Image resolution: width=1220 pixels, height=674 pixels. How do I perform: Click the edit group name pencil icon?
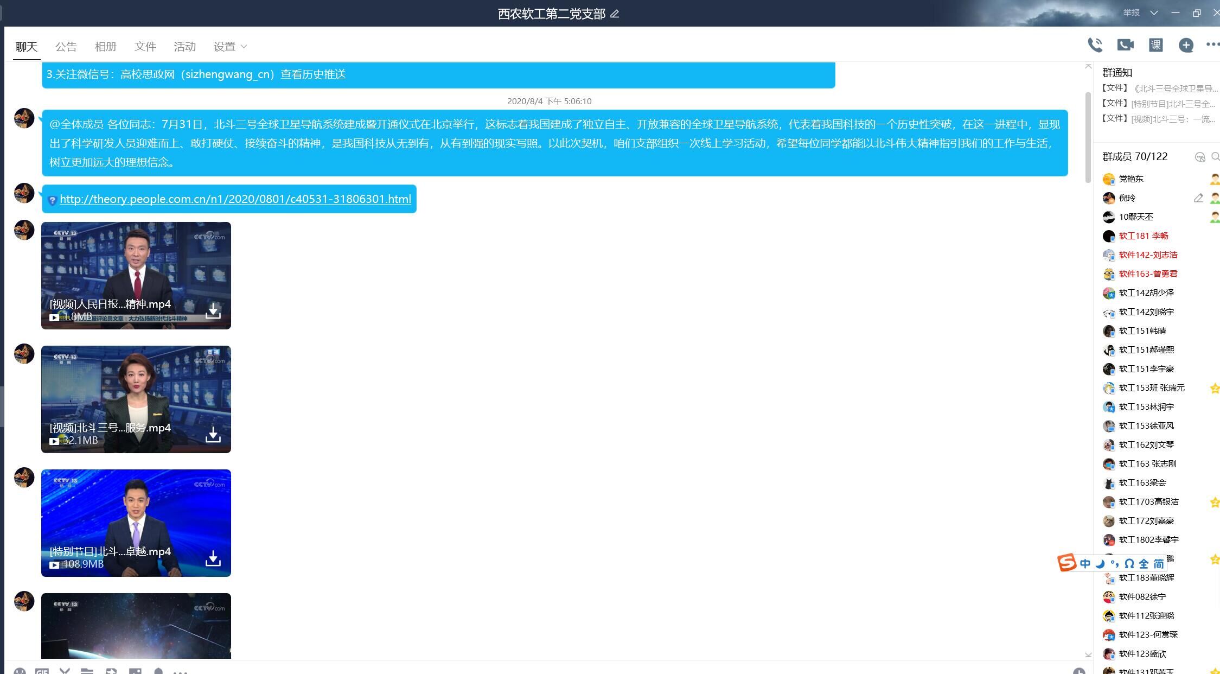(x=615, y=14)
